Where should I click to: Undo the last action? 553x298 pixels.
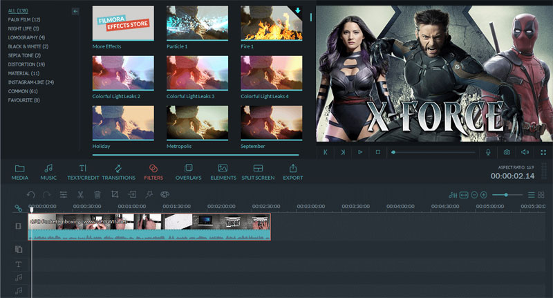pyautogui.click(x=31, y=195)
